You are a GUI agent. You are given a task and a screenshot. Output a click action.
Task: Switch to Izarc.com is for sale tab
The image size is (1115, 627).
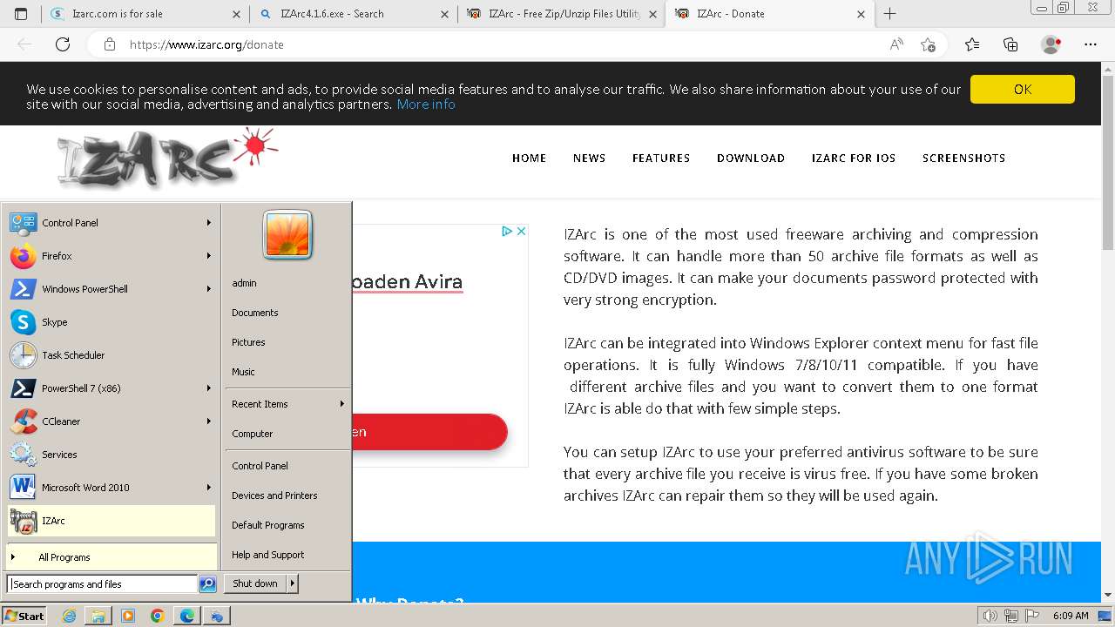tap(146, 14)
